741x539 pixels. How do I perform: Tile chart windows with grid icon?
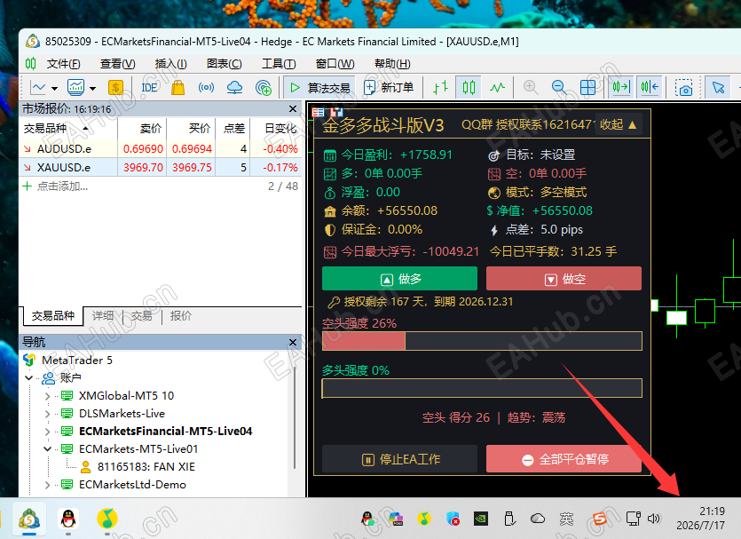587,88
